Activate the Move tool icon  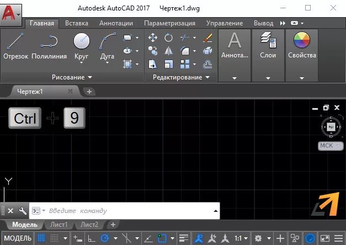[x=153, y=38]
